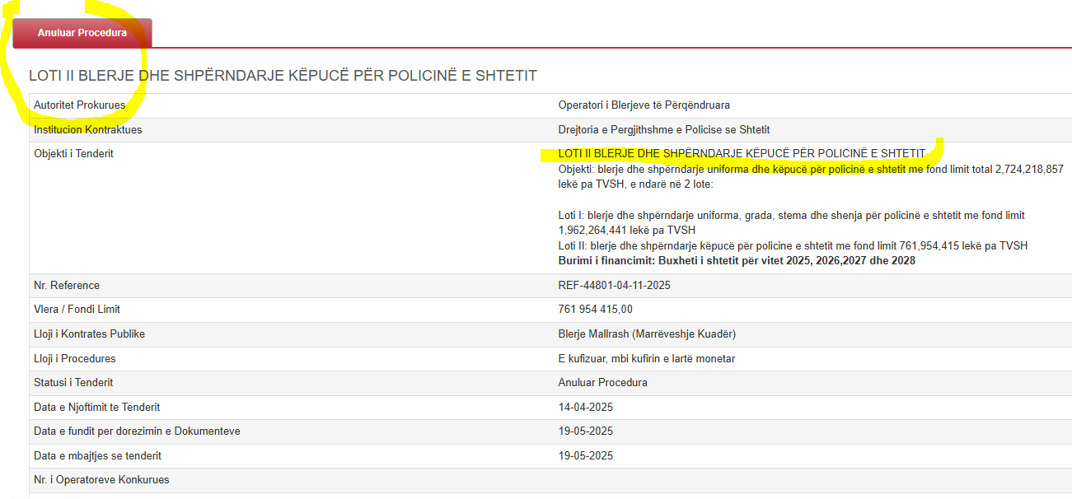Click Drejtoria e Pergjithshme e Policise value
The image size is (1072, 499).
663,130
